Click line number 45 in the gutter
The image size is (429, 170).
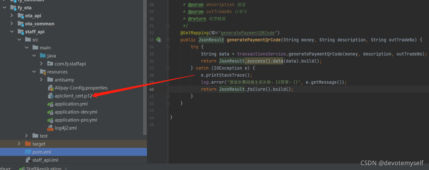coord(151,124)
